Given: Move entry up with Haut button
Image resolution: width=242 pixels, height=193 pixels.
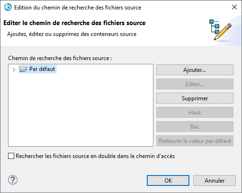Looking at the screenshot, I should tap(195, 113).
